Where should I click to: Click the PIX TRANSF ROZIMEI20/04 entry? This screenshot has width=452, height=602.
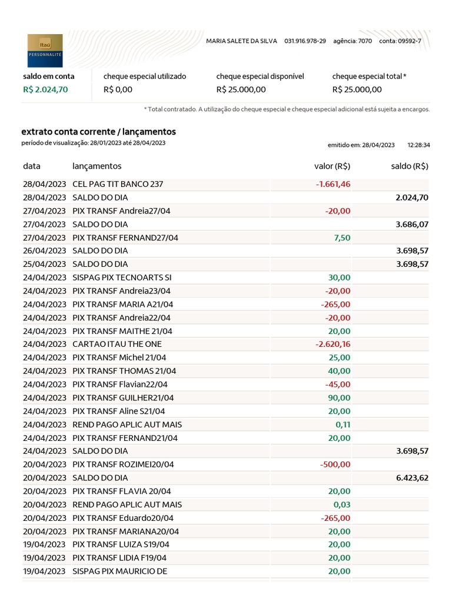coord(123,464)
